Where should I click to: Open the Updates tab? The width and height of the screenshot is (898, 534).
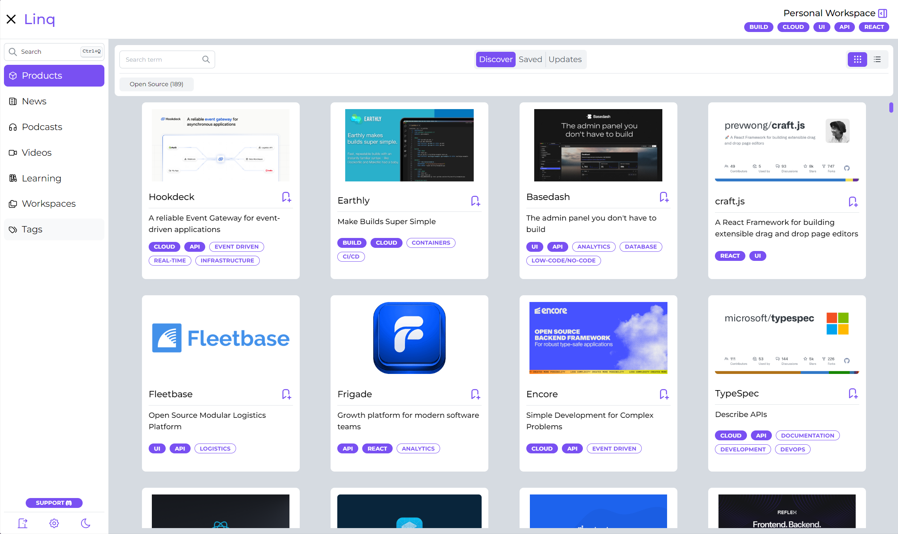point(565,59)
